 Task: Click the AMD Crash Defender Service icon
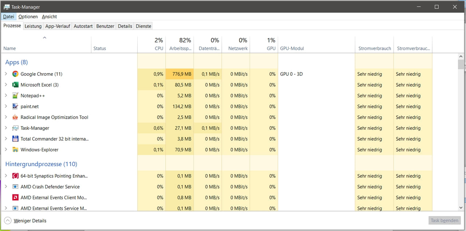15,187
